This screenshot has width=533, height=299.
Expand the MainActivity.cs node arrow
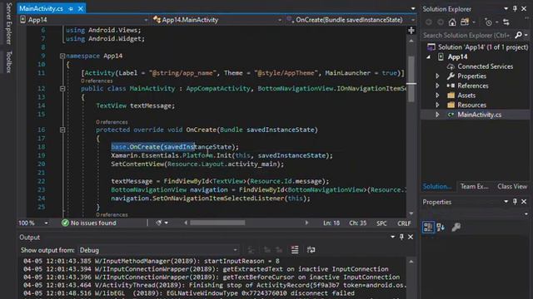437,115
